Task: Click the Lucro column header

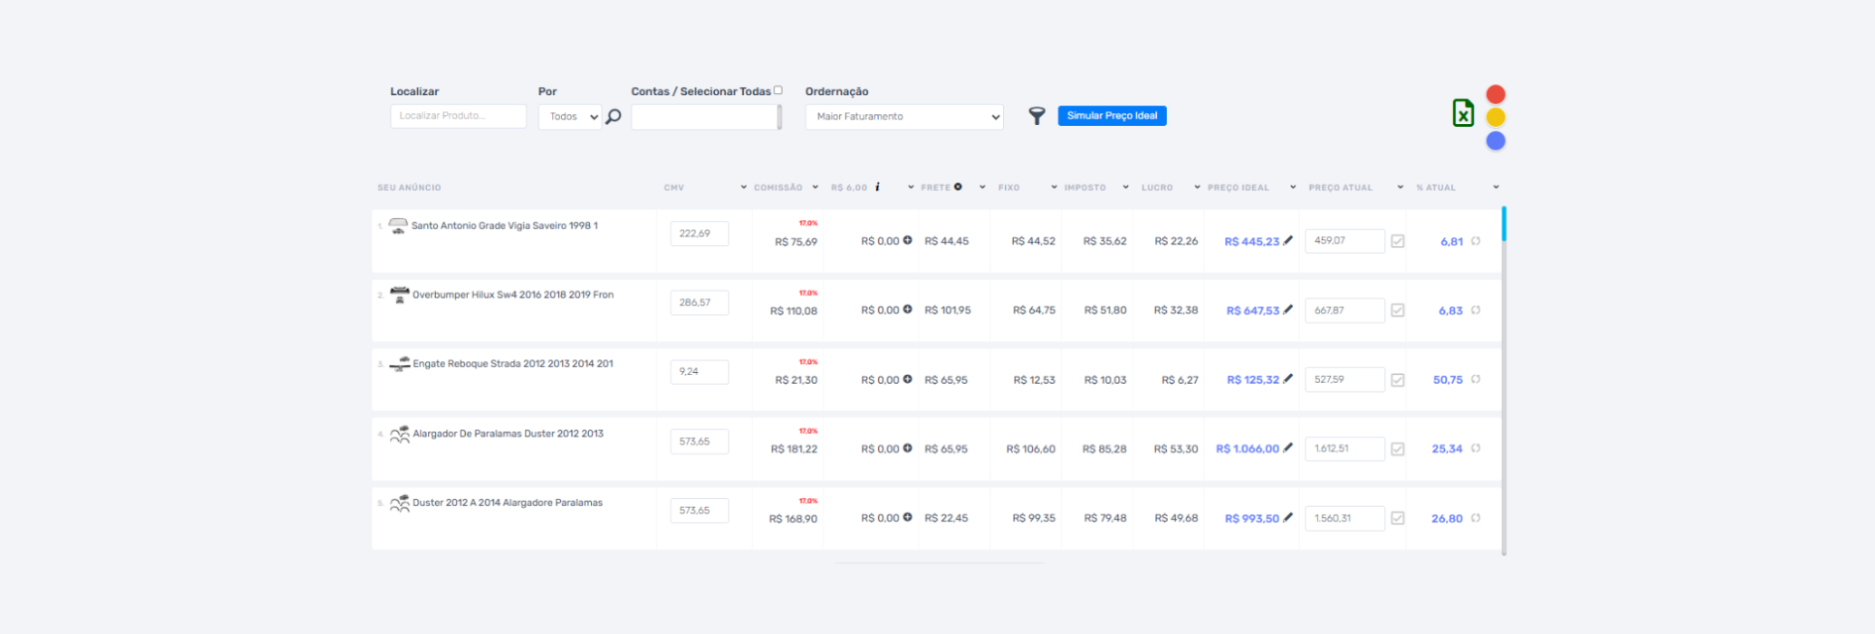Action: [1156, 188]
